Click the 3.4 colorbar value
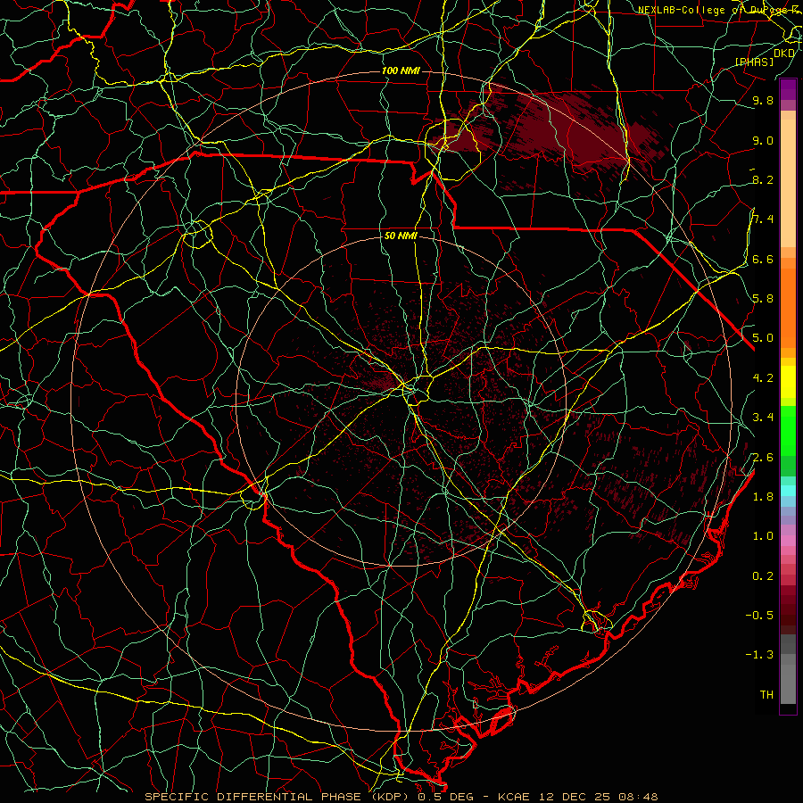Screen dimensions: 803x803 (x=763, y=418)
